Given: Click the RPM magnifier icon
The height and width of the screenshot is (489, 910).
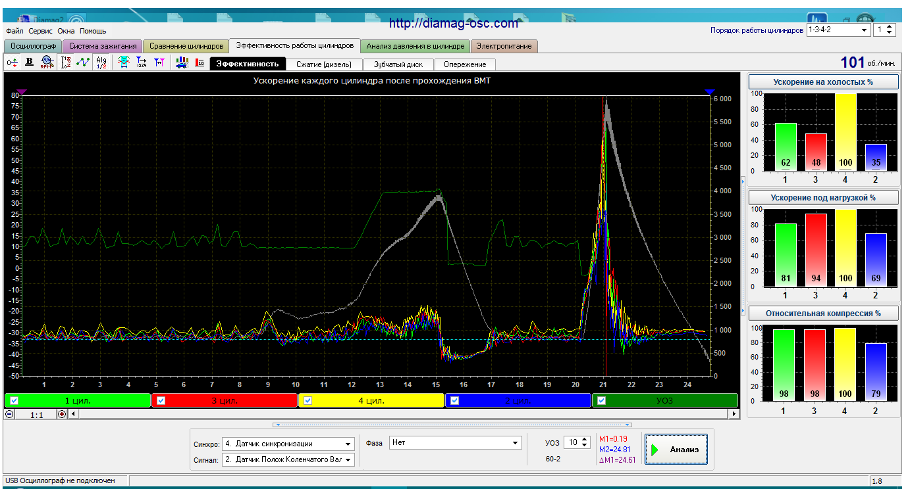Looking at the screenshot, I should (46, 62).
